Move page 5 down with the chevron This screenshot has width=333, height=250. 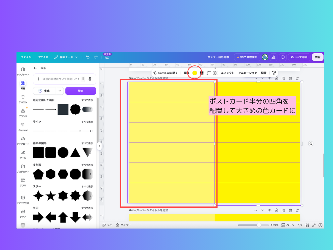pyautogui.click(x=263, y=78)
